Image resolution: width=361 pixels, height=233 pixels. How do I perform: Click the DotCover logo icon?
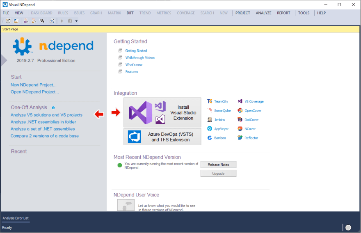tap(240, 119)
